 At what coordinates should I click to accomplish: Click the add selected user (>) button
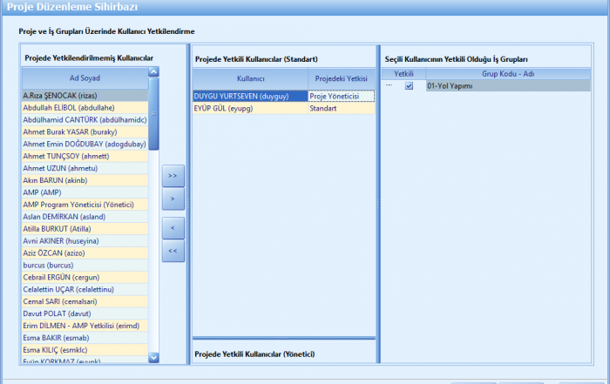(x=172, y=199)
